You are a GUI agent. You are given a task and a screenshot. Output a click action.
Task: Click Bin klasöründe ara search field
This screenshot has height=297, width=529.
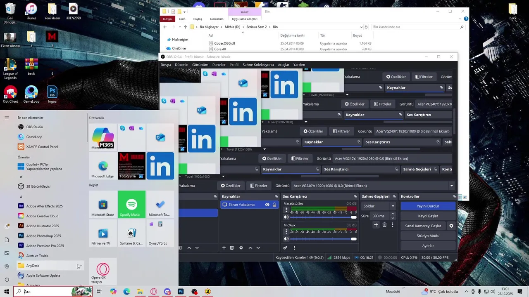418,27
